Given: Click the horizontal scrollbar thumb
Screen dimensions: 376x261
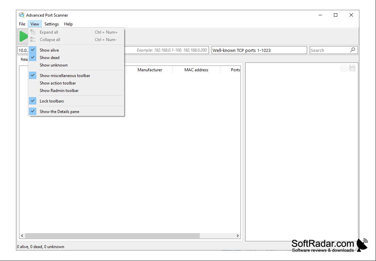Looking at the screenshot, I should pyautogui.click(x=112, y=236).
